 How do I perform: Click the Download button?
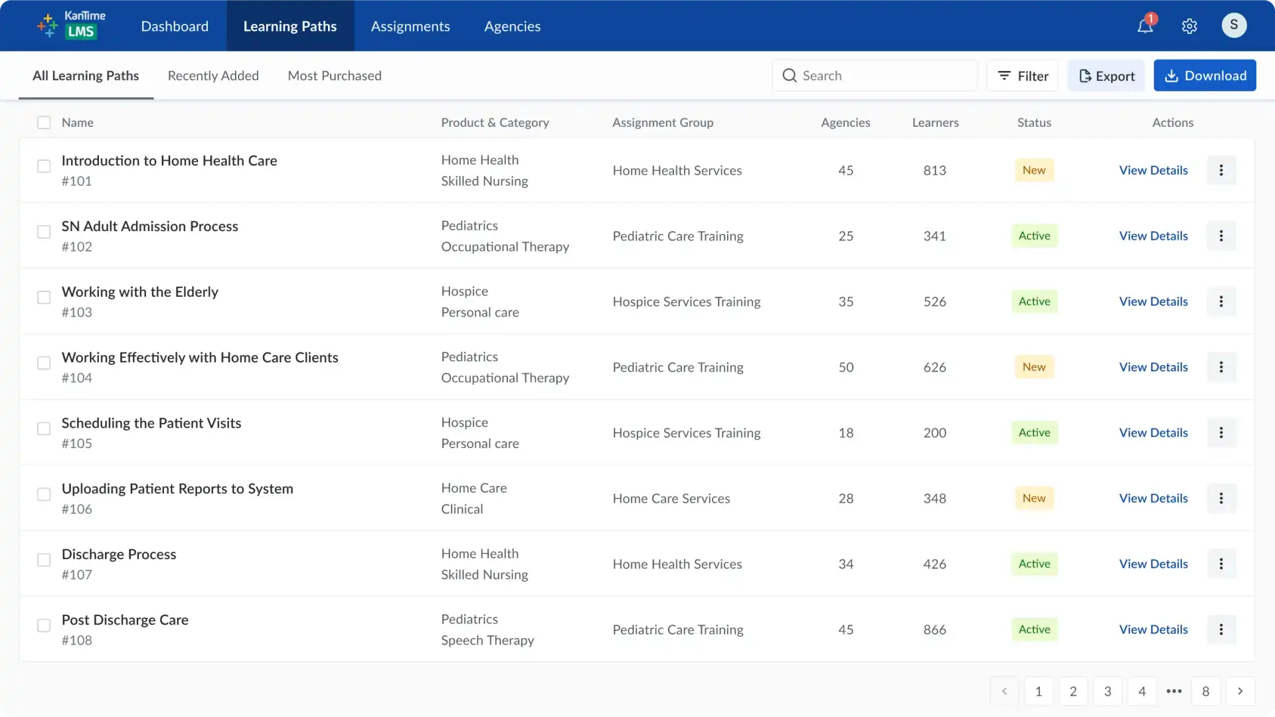tap(1205, 76)
